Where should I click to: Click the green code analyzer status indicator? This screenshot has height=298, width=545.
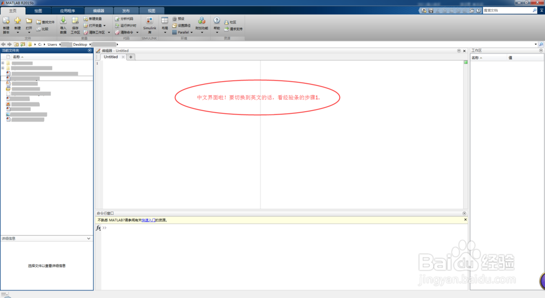(466, 62)
